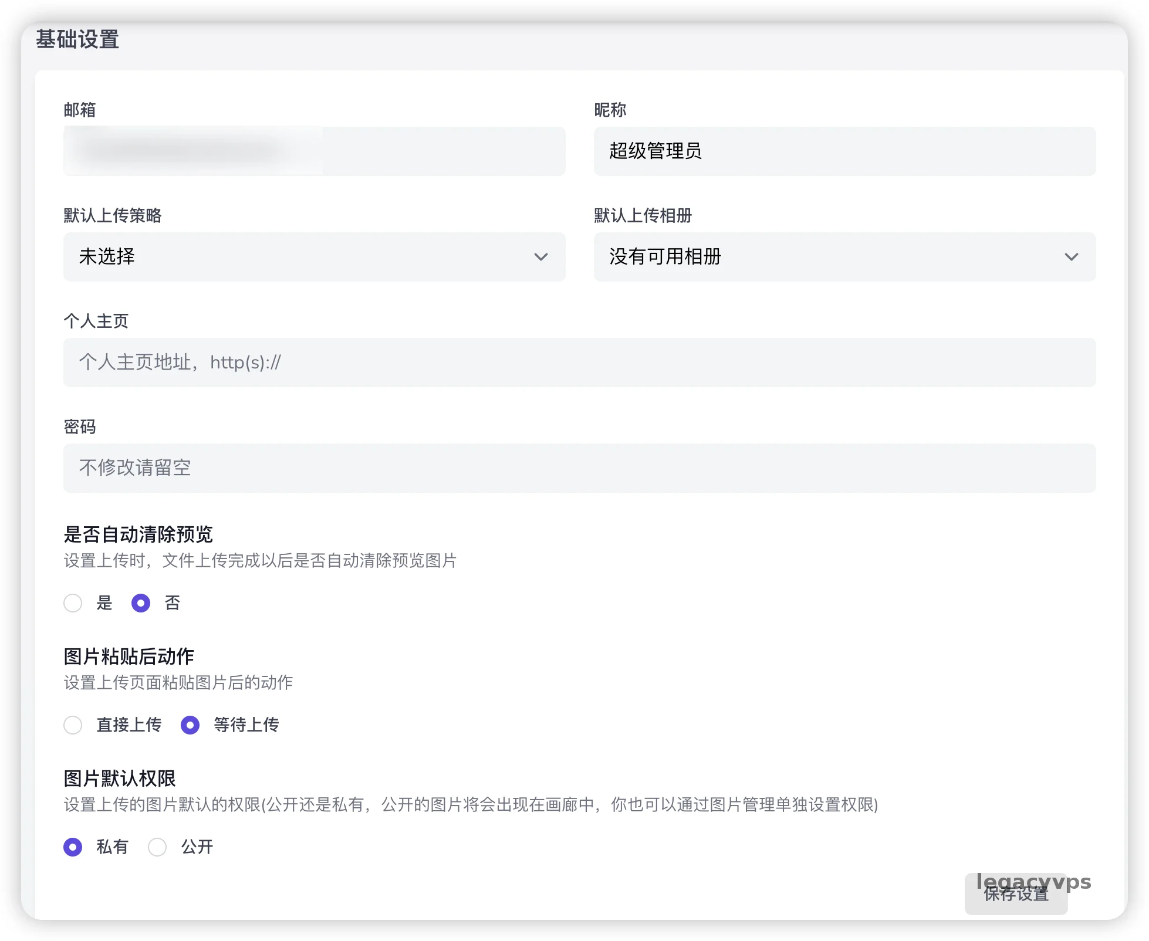Select 否 for auto clearing preview
Image resolution: width=1149 pixels, height=941 pixels.
click(140, 603)
